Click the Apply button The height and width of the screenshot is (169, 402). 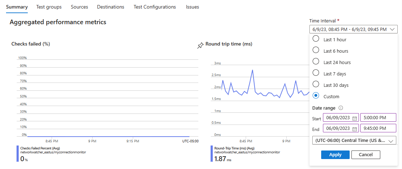click(x=335, y=155)
